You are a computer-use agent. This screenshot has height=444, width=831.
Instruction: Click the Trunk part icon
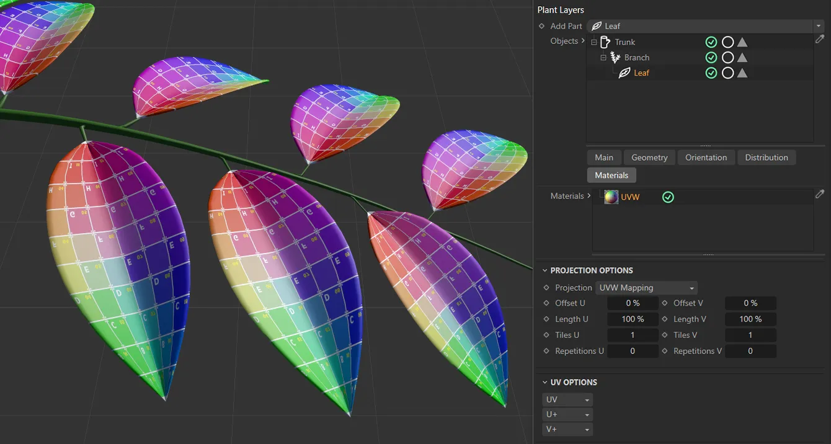605,42
